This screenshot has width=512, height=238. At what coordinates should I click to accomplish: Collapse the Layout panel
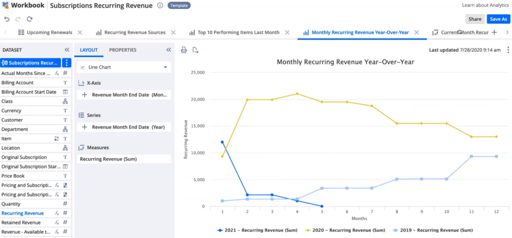click(168, 50)
